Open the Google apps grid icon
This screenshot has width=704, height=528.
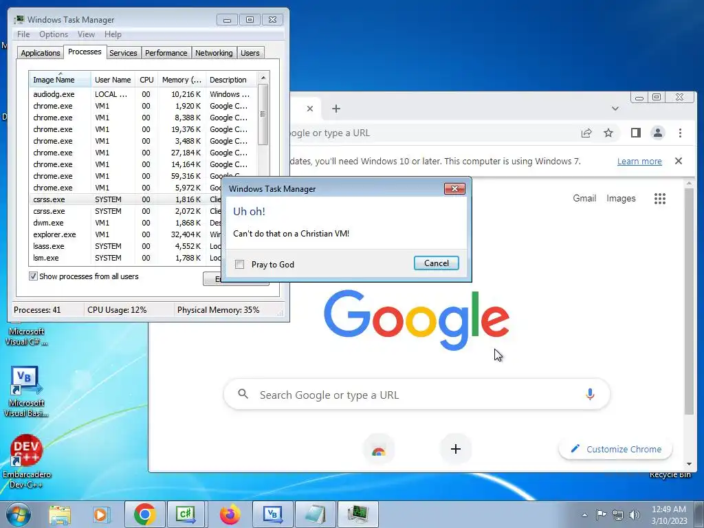(659, 199)
